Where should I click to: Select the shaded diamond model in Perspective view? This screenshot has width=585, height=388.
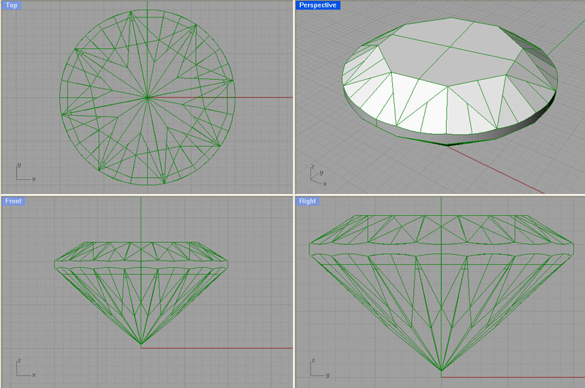click(450, 81)
